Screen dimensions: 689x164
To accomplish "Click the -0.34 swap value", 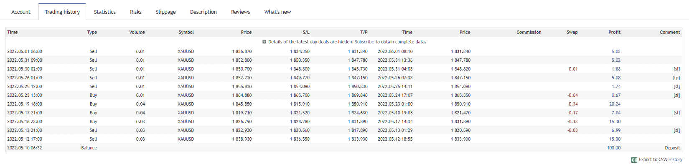I will [x=572, y=104].
